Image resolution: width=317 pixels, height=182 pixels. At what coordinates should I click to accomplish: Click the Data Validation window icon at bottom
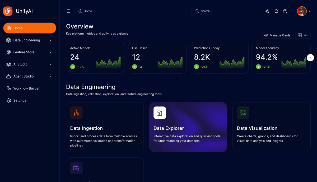pos(76,168)
